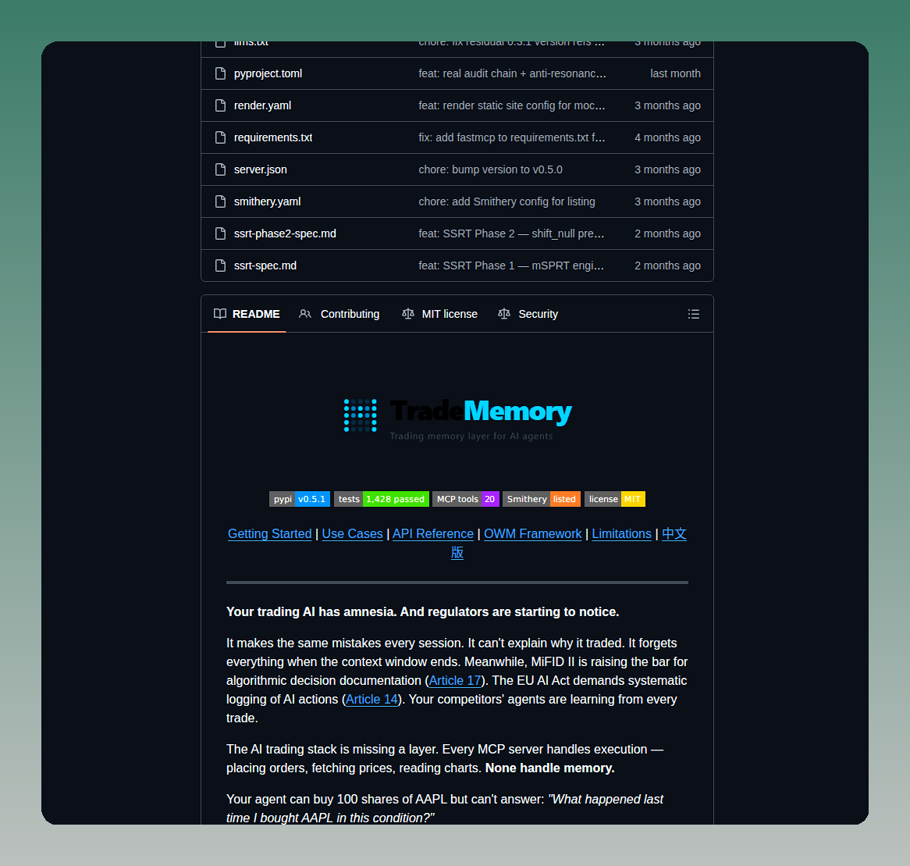Follow the Article 14 link
910x866 pixels.
371,700
